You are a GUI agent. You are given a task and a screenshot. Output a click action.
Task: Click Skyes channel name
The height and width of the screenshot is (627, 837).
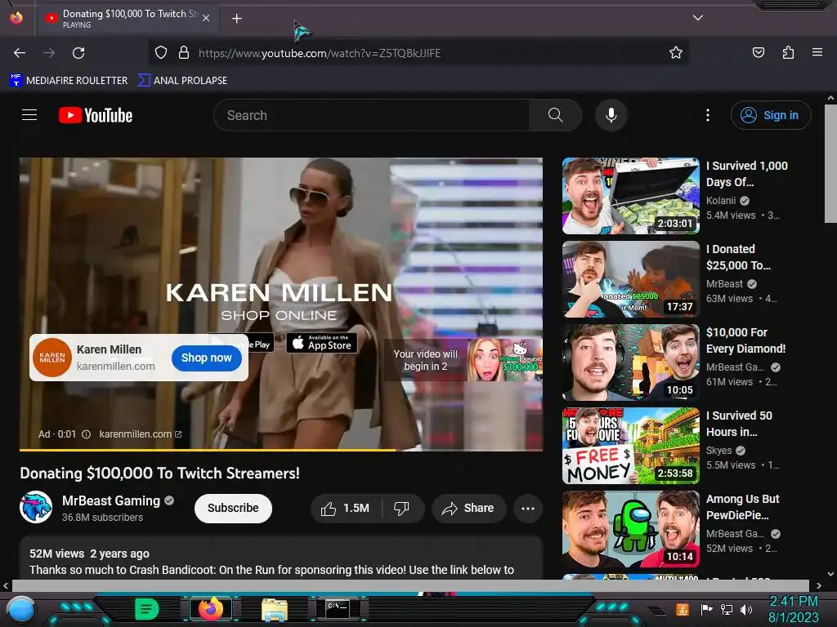point(718,451)
